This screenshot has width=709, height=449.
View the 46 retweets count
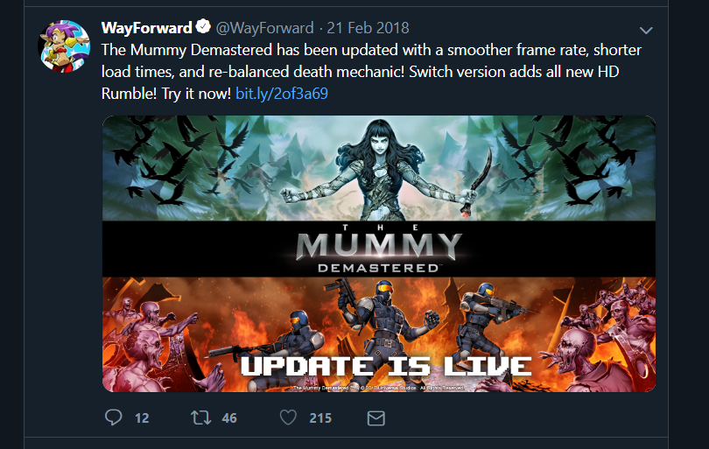pos(229,417)
